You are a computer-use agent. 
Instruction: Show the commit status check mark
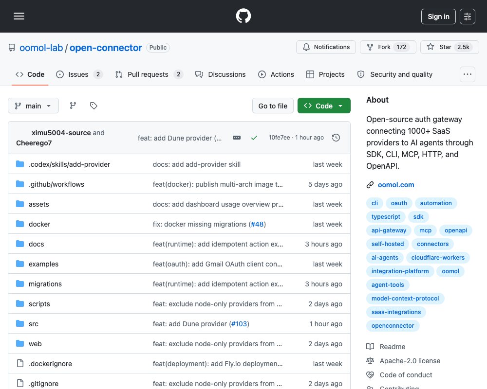254,138
